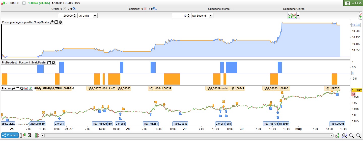Expand the chart style dropdown beside EURUSD

pos(7,3)
